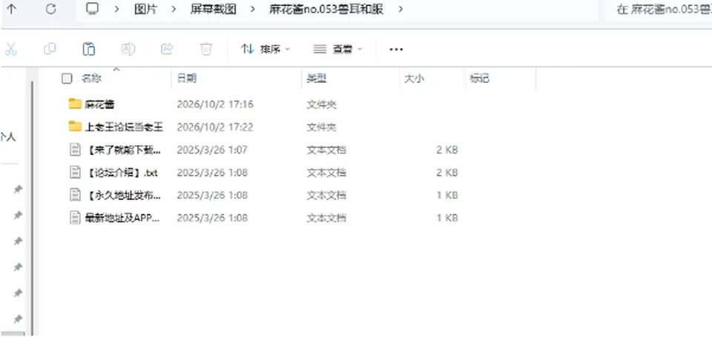Open the 排序 sort dropdown
The height and width of the screenshot is (337, 712).
click(266, 49)
